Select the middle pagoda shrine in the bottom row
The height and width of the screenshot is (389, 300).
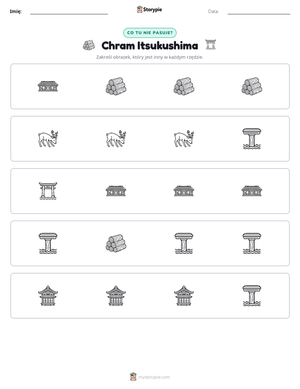click(x=116, y=296)
